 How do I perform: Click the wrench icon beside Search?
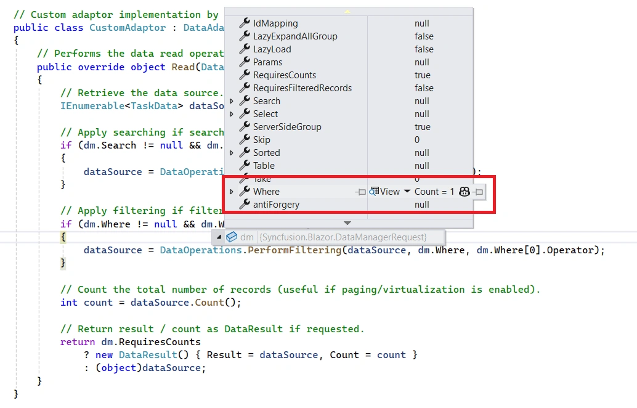coord(244,101)
